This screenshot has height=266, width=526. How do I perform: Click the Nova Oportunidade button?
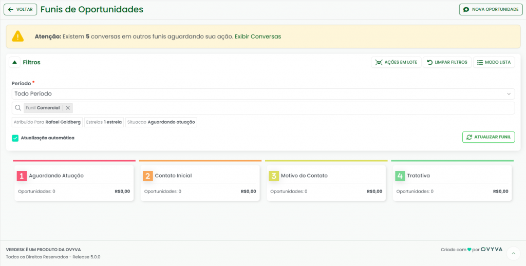pyautogui.click(x=491, y=9)
